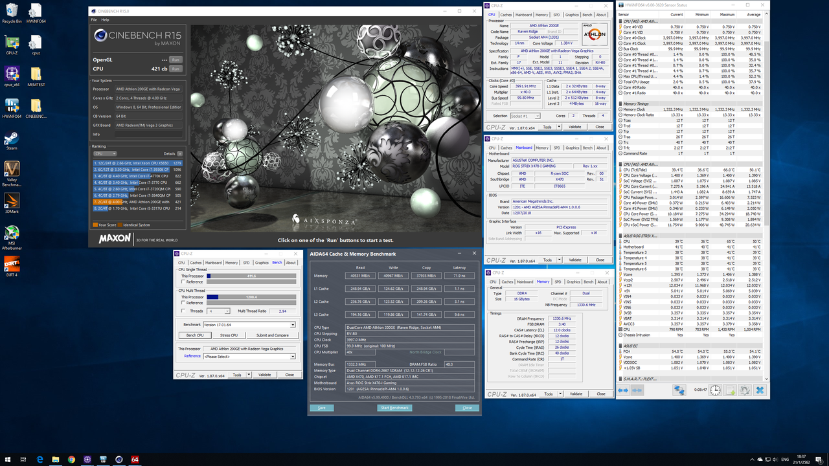Click the HWiNFO sensor list scrollbar down arrow

767,379
